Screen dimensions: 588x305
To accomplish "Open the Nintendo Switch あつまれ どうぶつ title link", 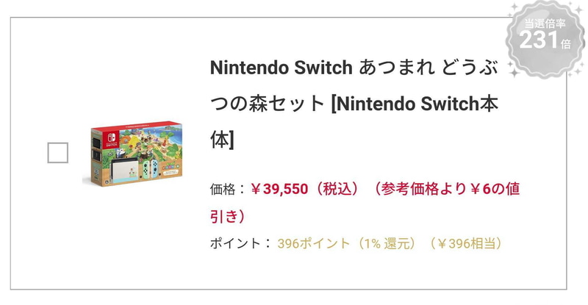I will coord(353,68).
